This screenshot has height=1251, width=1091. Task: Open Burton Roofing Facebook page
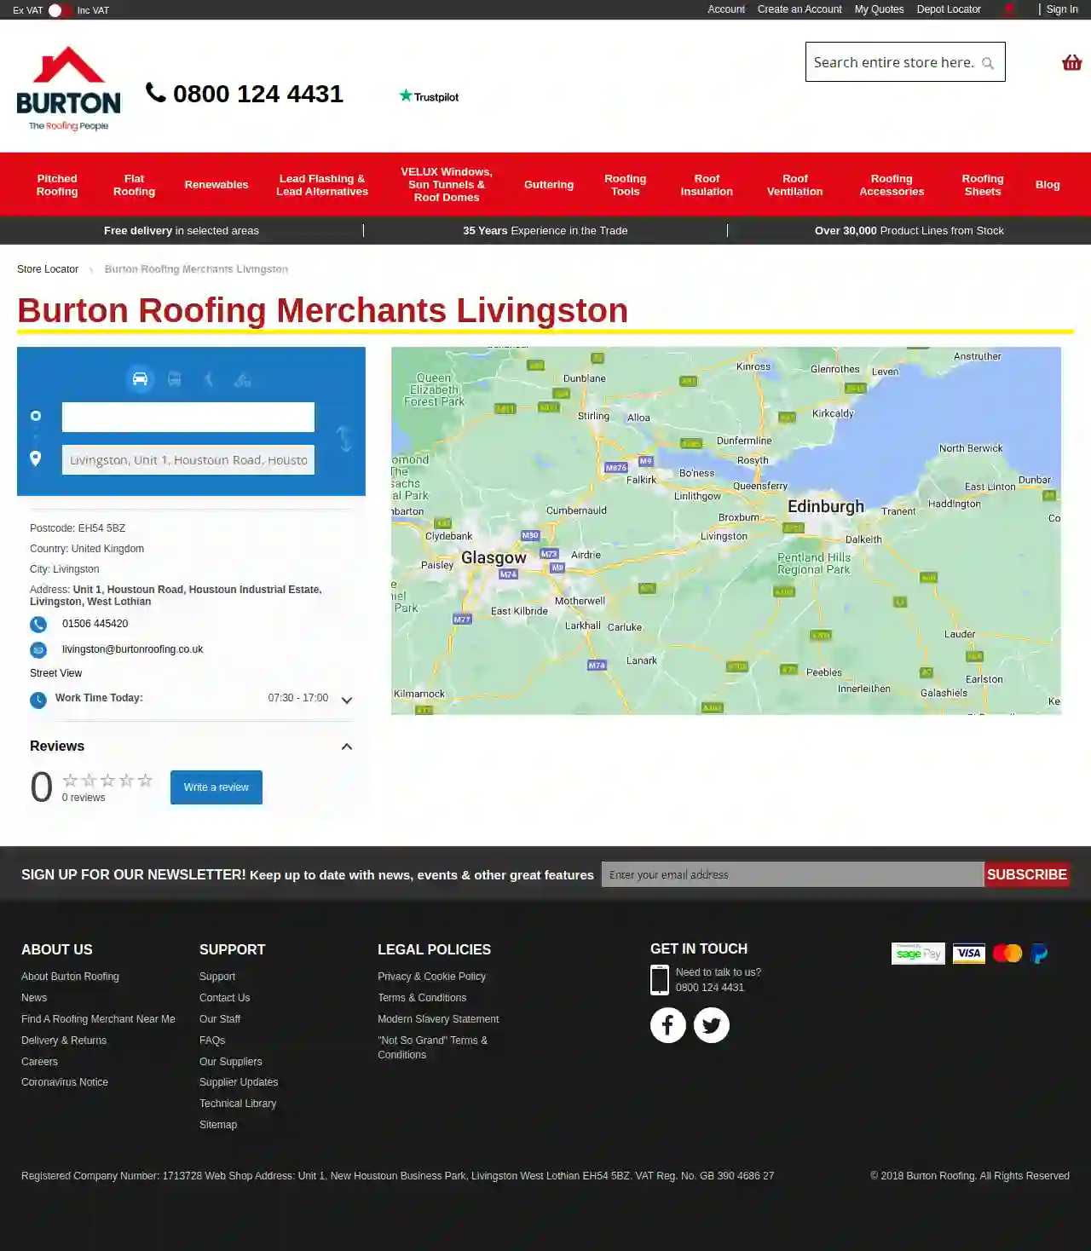pos(668,1024)
